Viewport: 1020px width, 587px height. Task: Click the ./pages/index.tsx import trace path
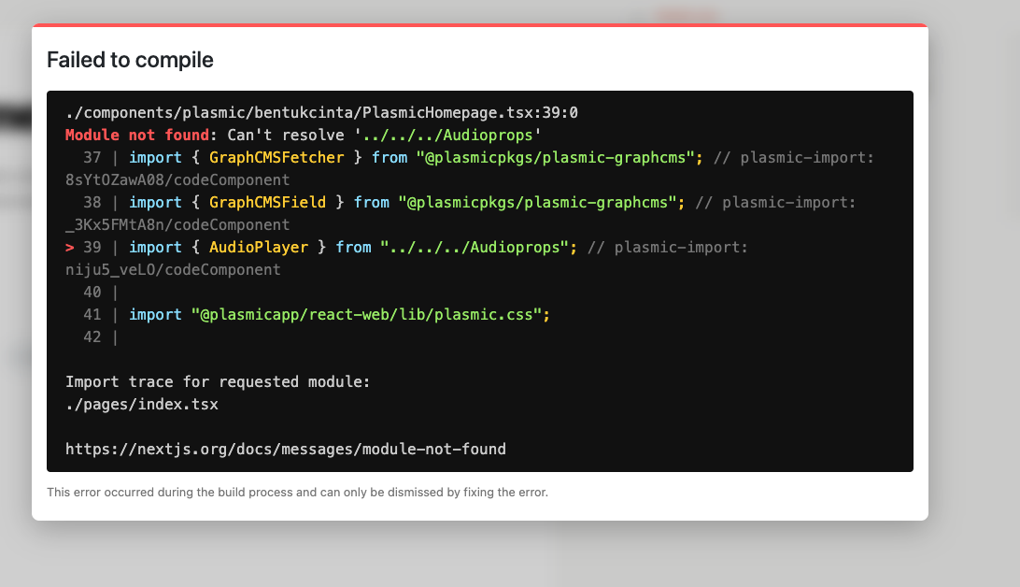coord(142,405)
